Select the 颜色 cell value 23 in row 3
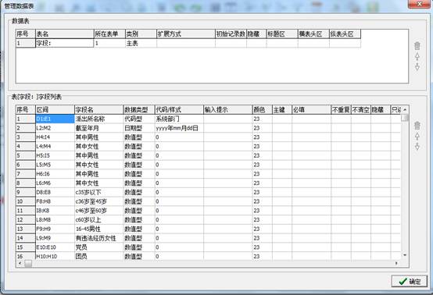This screenshot has width=433, height=295. (x=262, y=137)
